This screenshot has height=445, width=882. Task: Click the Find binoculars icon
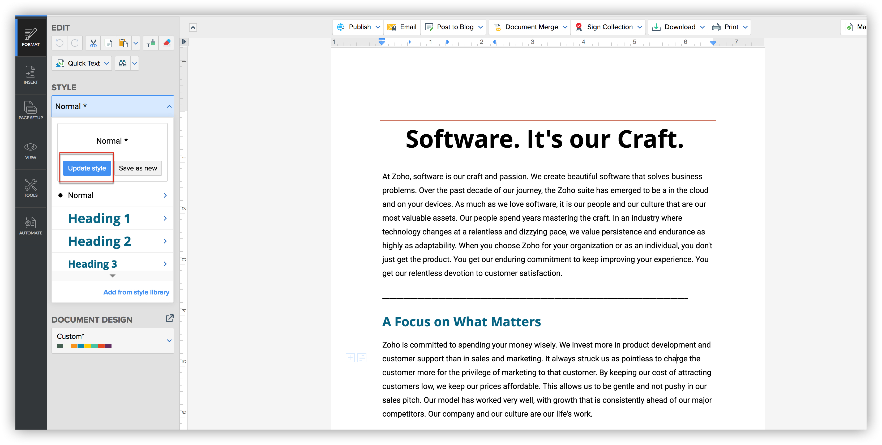point(123,63)
